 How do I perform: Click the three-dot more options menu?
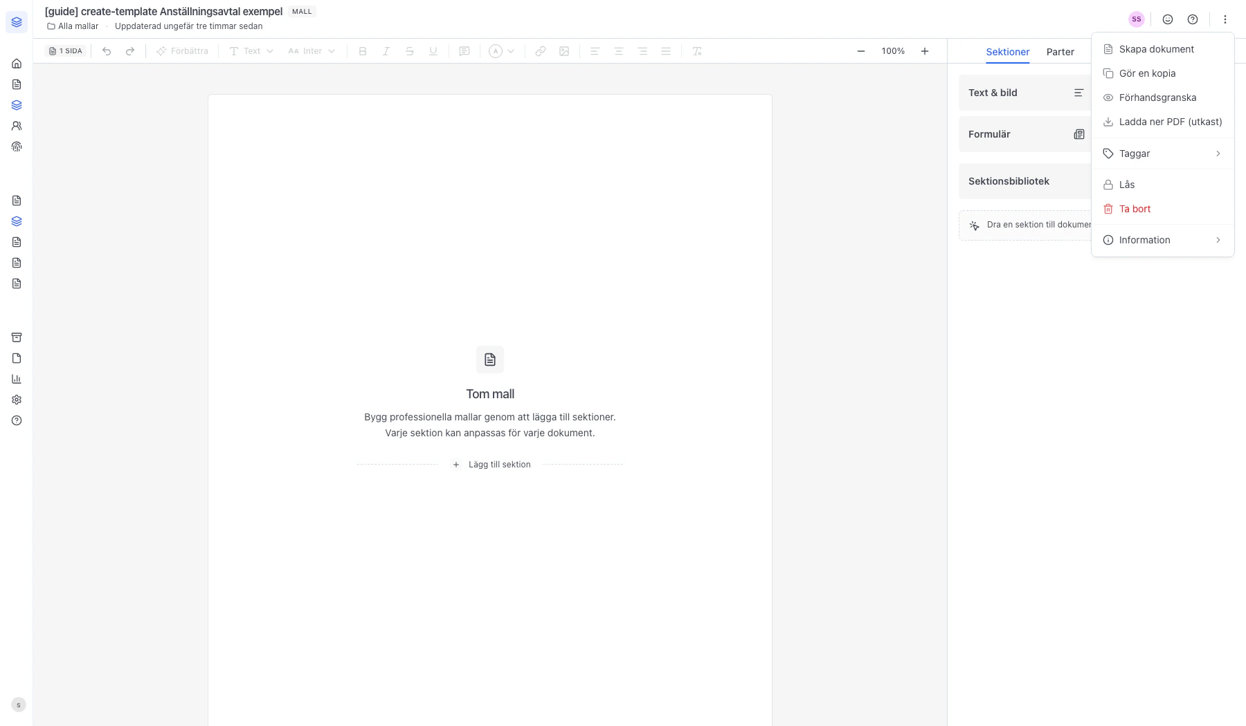1225,19
